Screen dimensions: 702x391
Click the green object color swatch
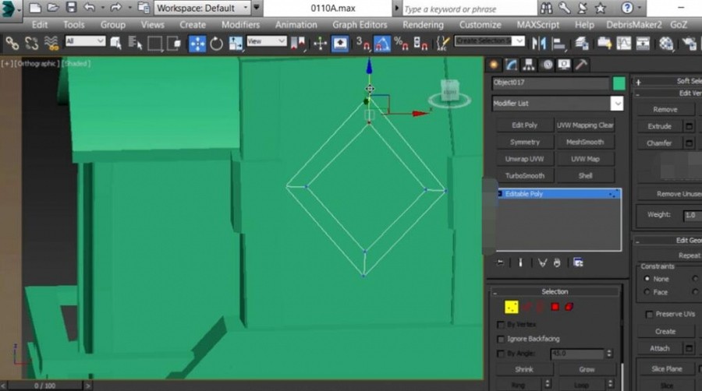pos(619,83)
